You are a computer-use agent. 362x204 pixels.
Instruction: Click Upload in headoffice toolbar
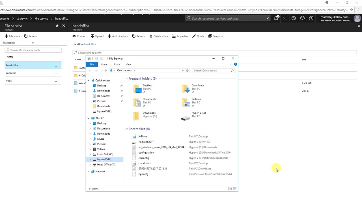coord(97,36)
